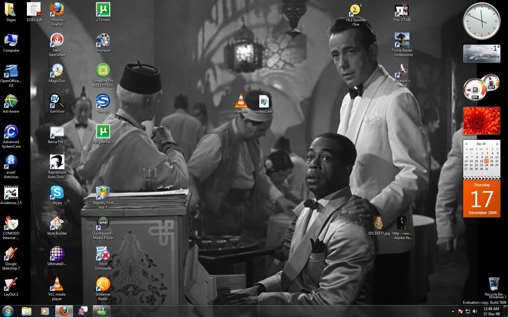Open MagicDisc shortcut

[57, 73]
